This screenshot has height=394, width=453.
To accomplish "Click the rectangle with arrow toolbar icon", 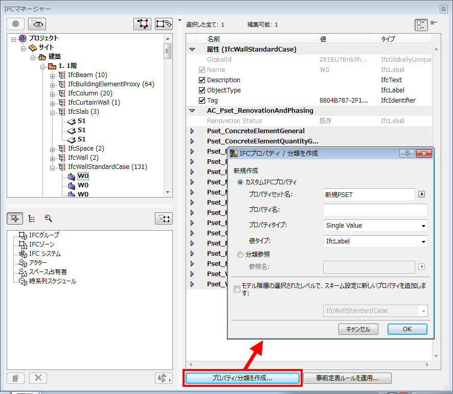I will click(164, 24).
